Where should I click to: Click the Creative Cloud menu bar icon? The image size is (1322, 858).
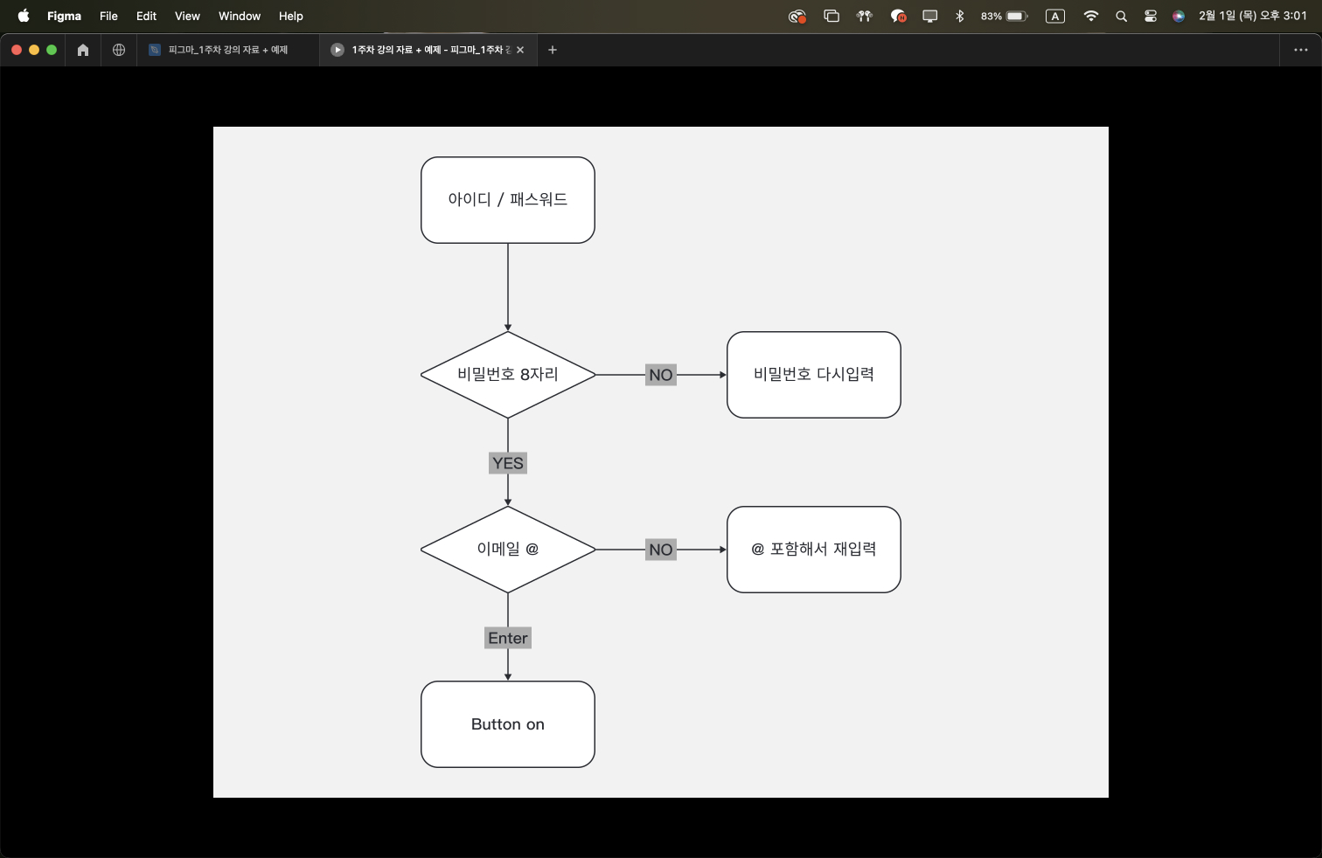[797, 16]
